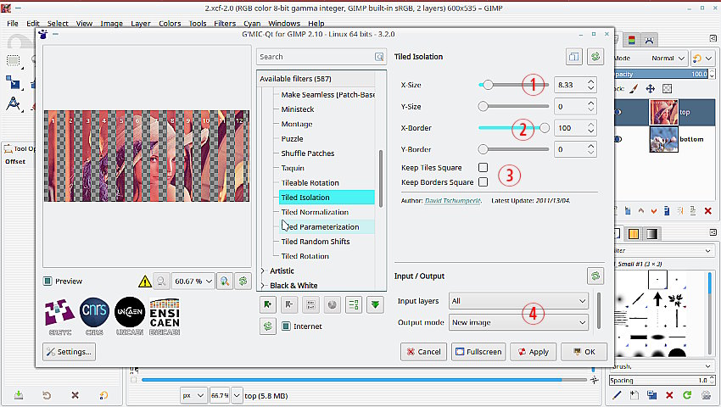
Task: Click the search icon in the filter search box
Action: point(379,57)
